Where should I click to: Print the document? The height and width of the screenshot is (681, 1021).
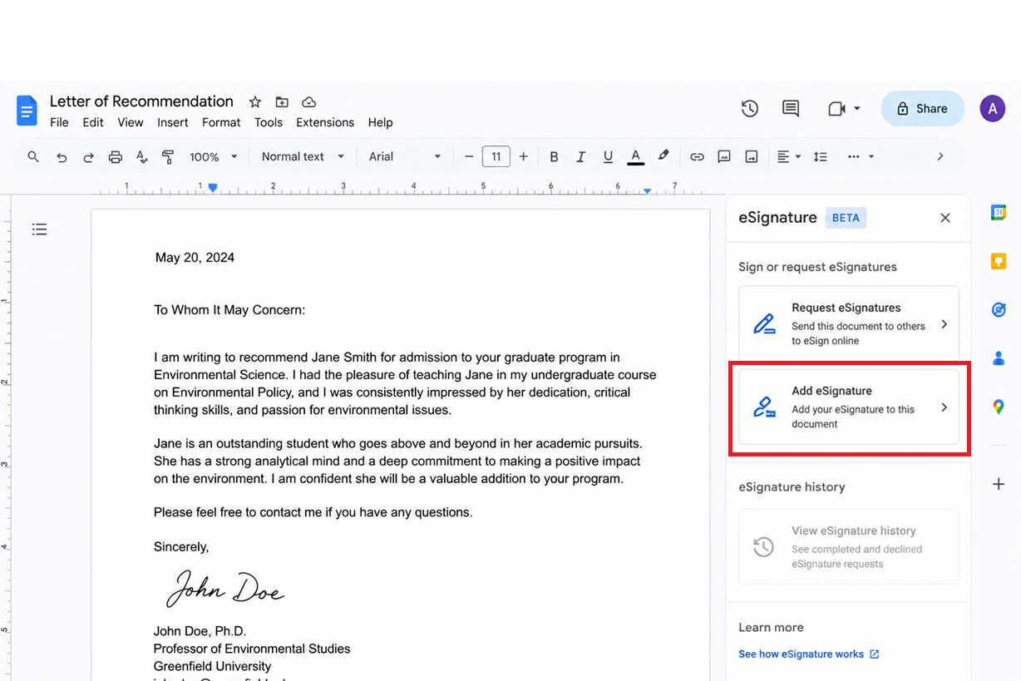tap(116, 156)
